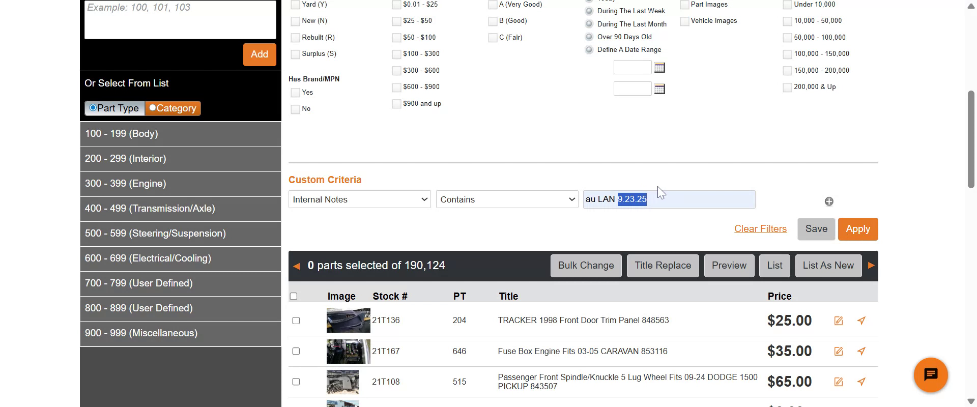Click the List button

click(x=774, y=266)
